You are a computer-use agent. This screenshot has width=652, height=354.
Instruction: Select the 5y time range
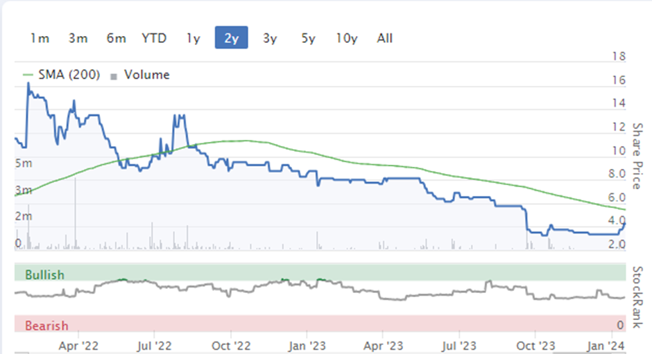[308, 38]
